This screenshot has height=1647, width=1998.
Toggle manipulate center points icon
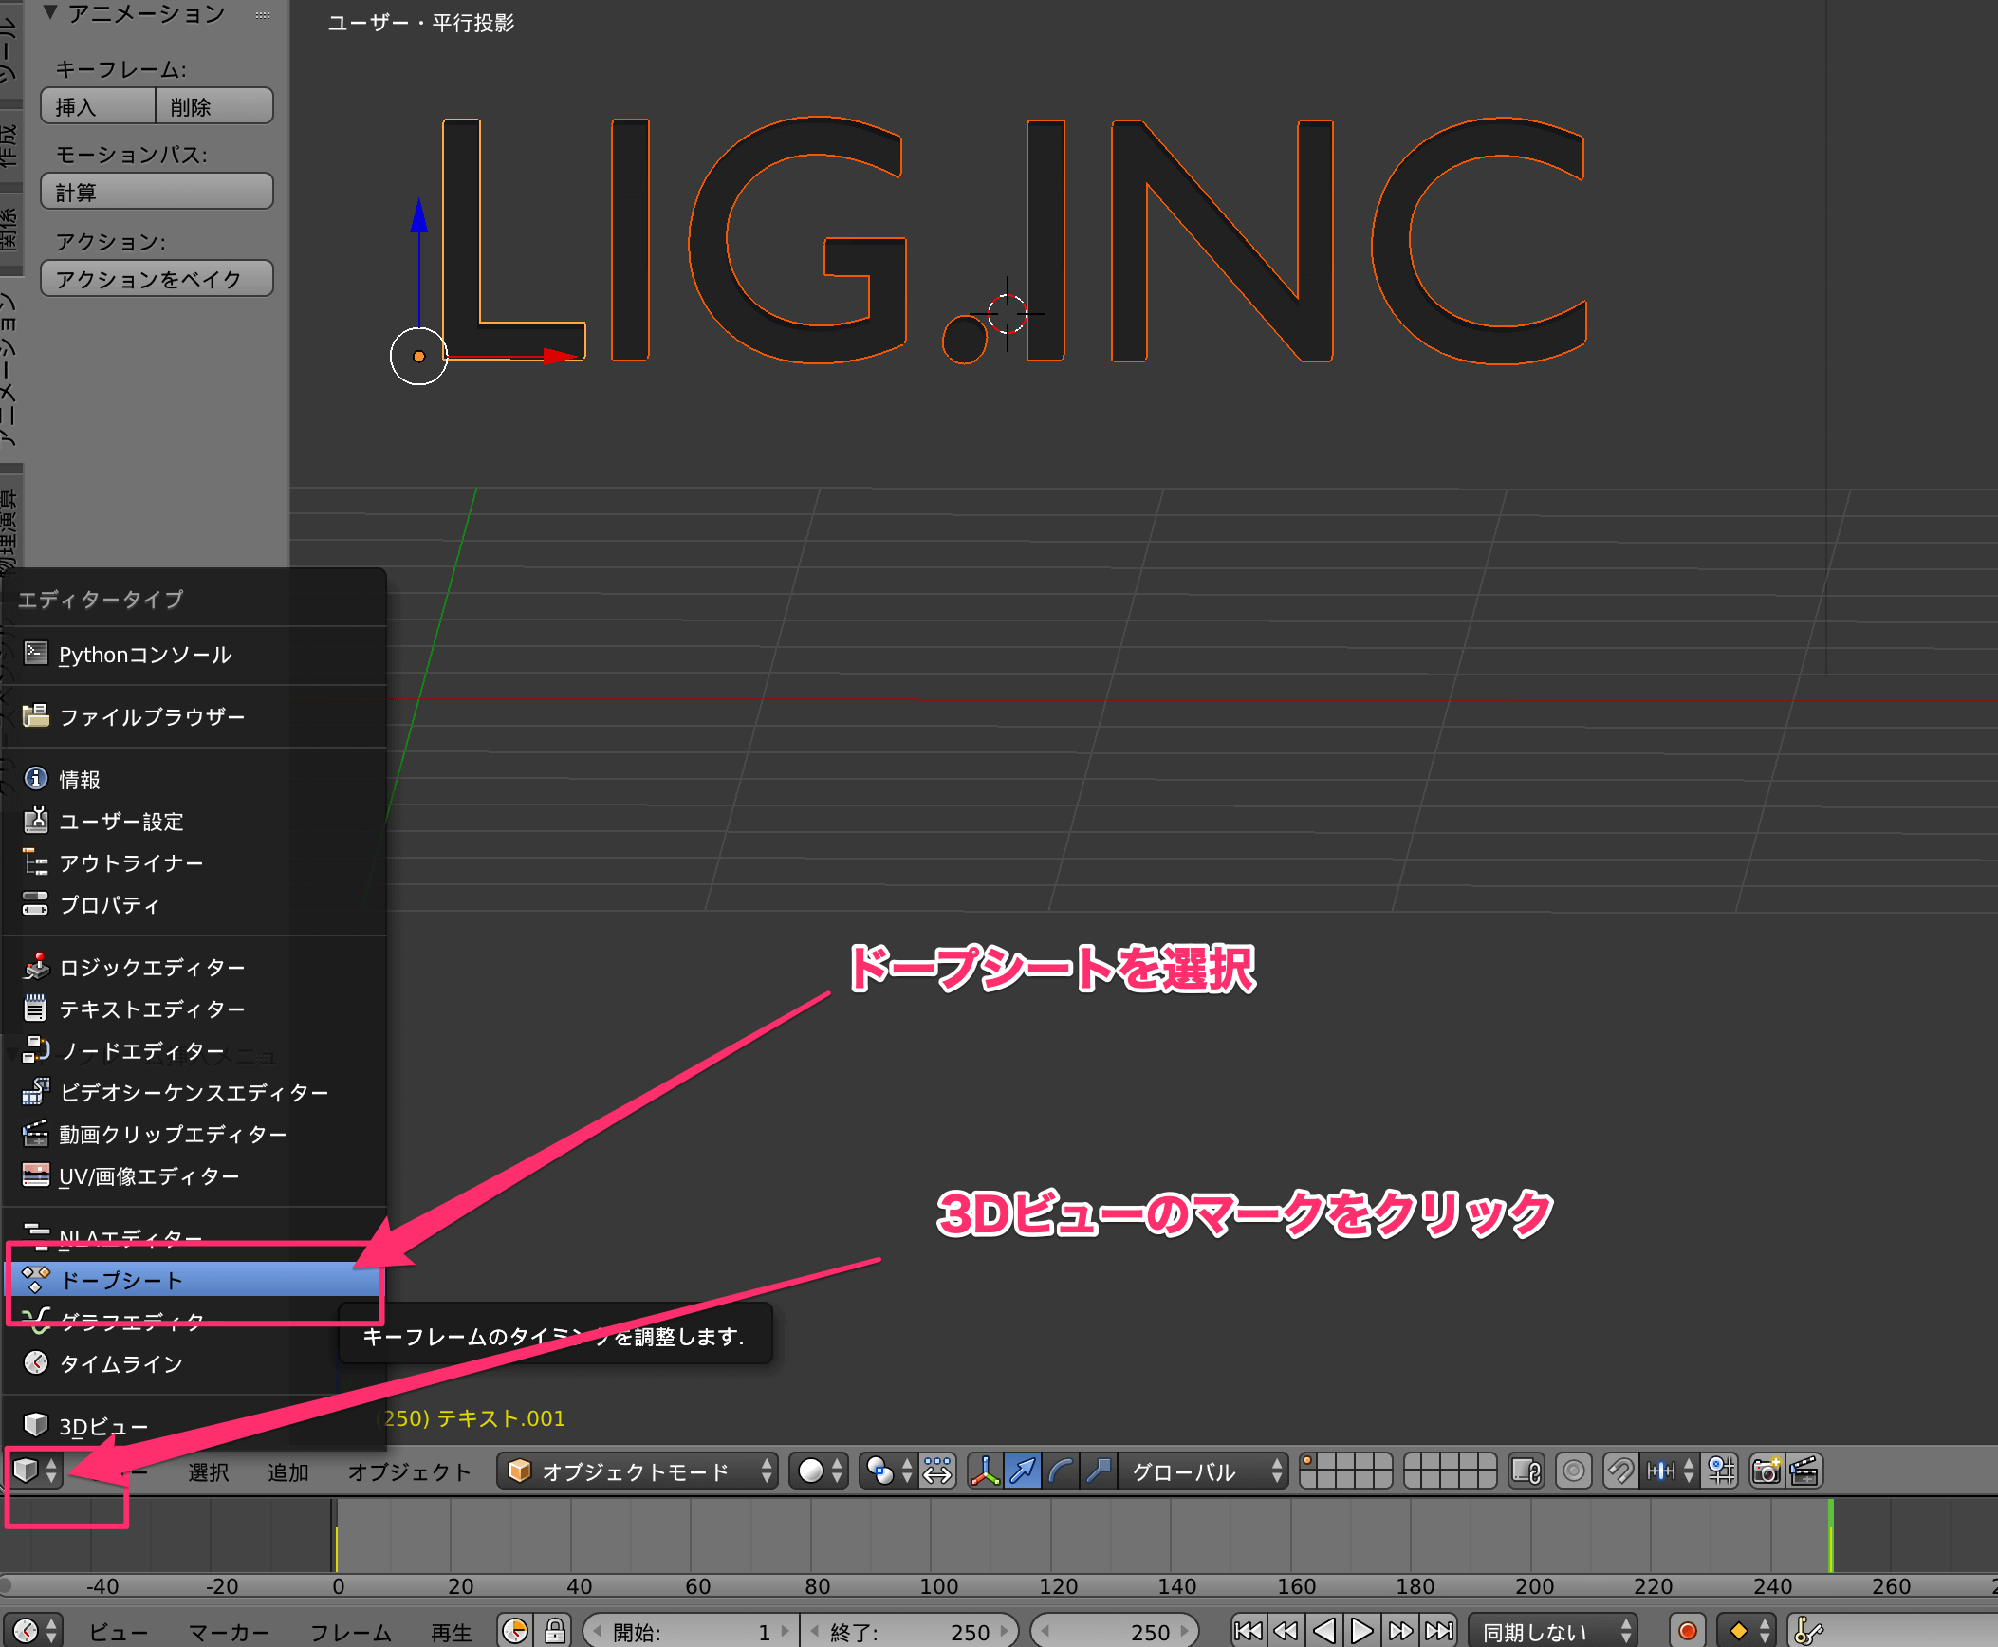click(x=937, y=1471)
